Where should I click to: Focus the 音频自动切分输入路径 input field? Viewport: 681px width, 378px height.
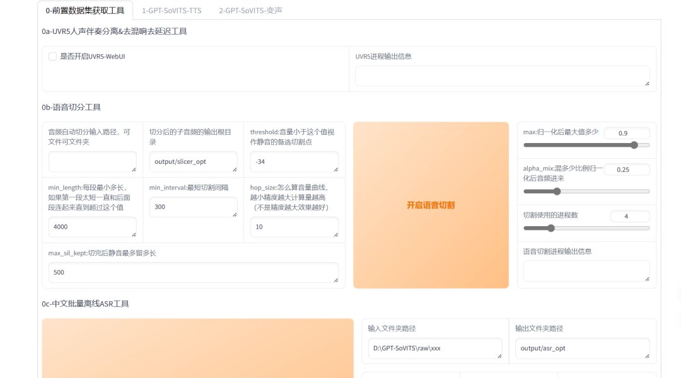click(x=93, y=161)
